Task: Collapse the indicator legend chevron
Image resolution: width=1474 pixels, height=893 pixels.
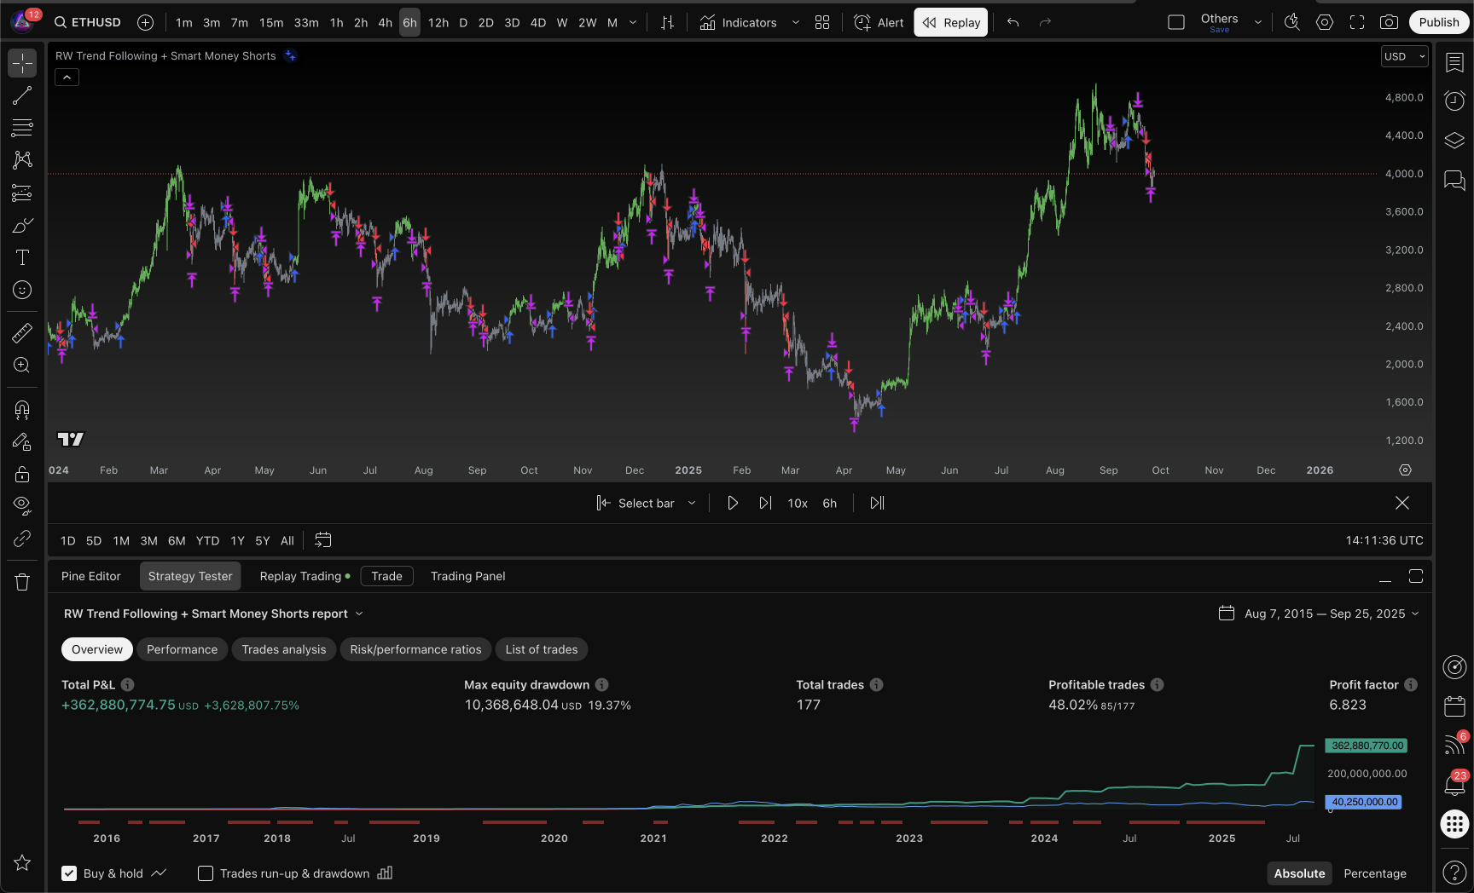Action: coord(67,78)
